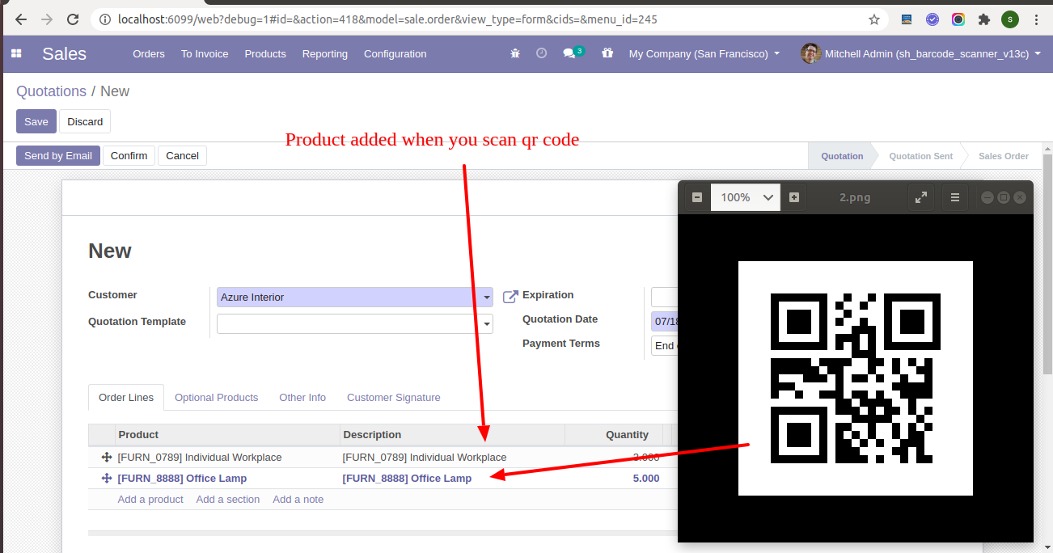1053x553 pixels.
Task: Click the gift icon in navbar
Action: coord(607,53)
